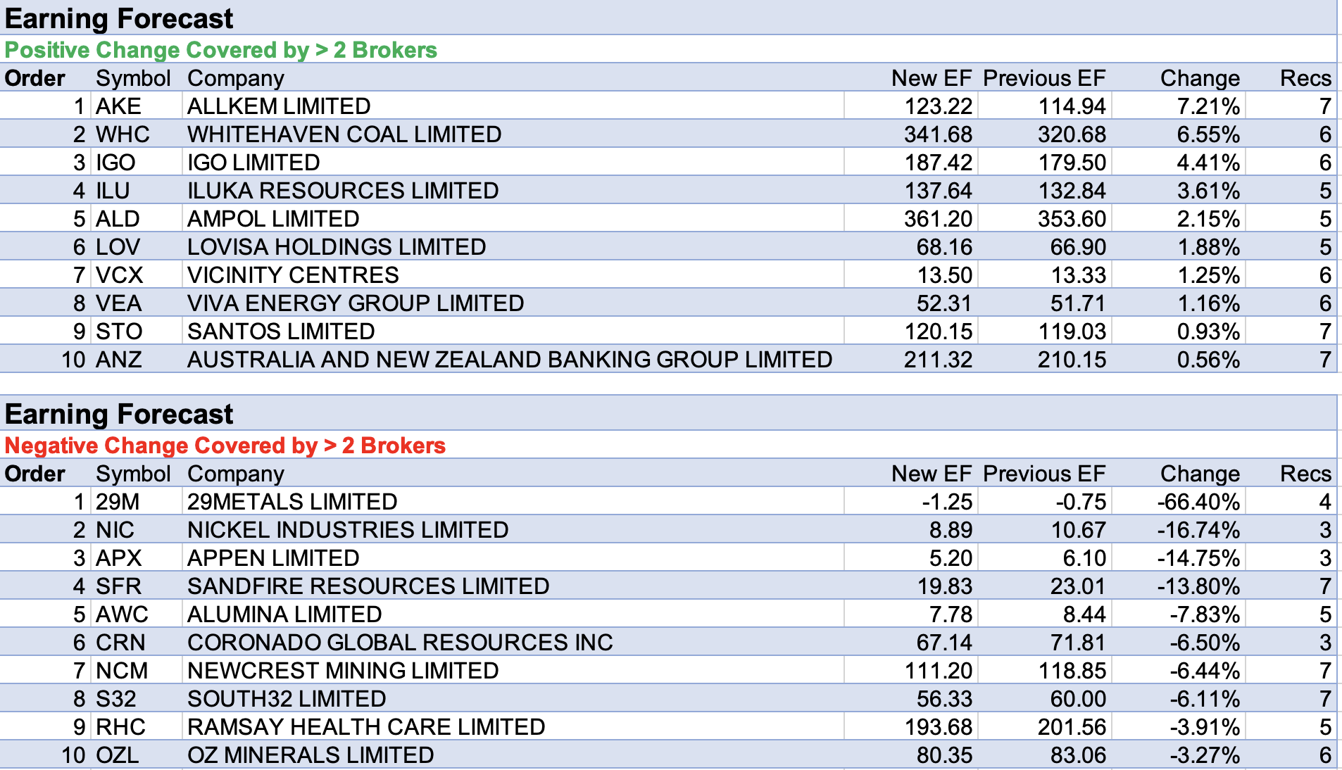Select the SANDFIRE RESOURCES LIMITED cell
Image resolution: width=1342 pixels, height=770 pixels.
[x=368, y=586]
